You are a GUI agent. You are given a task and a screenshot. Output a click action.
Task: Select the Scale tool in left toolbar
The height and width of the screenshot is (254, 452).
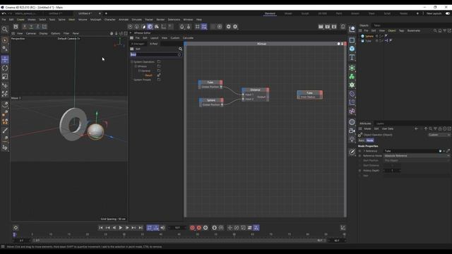tap(5, 77)
